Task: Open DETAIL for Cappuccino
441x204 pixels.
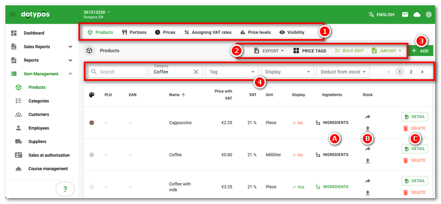Action: pos(415,117)
